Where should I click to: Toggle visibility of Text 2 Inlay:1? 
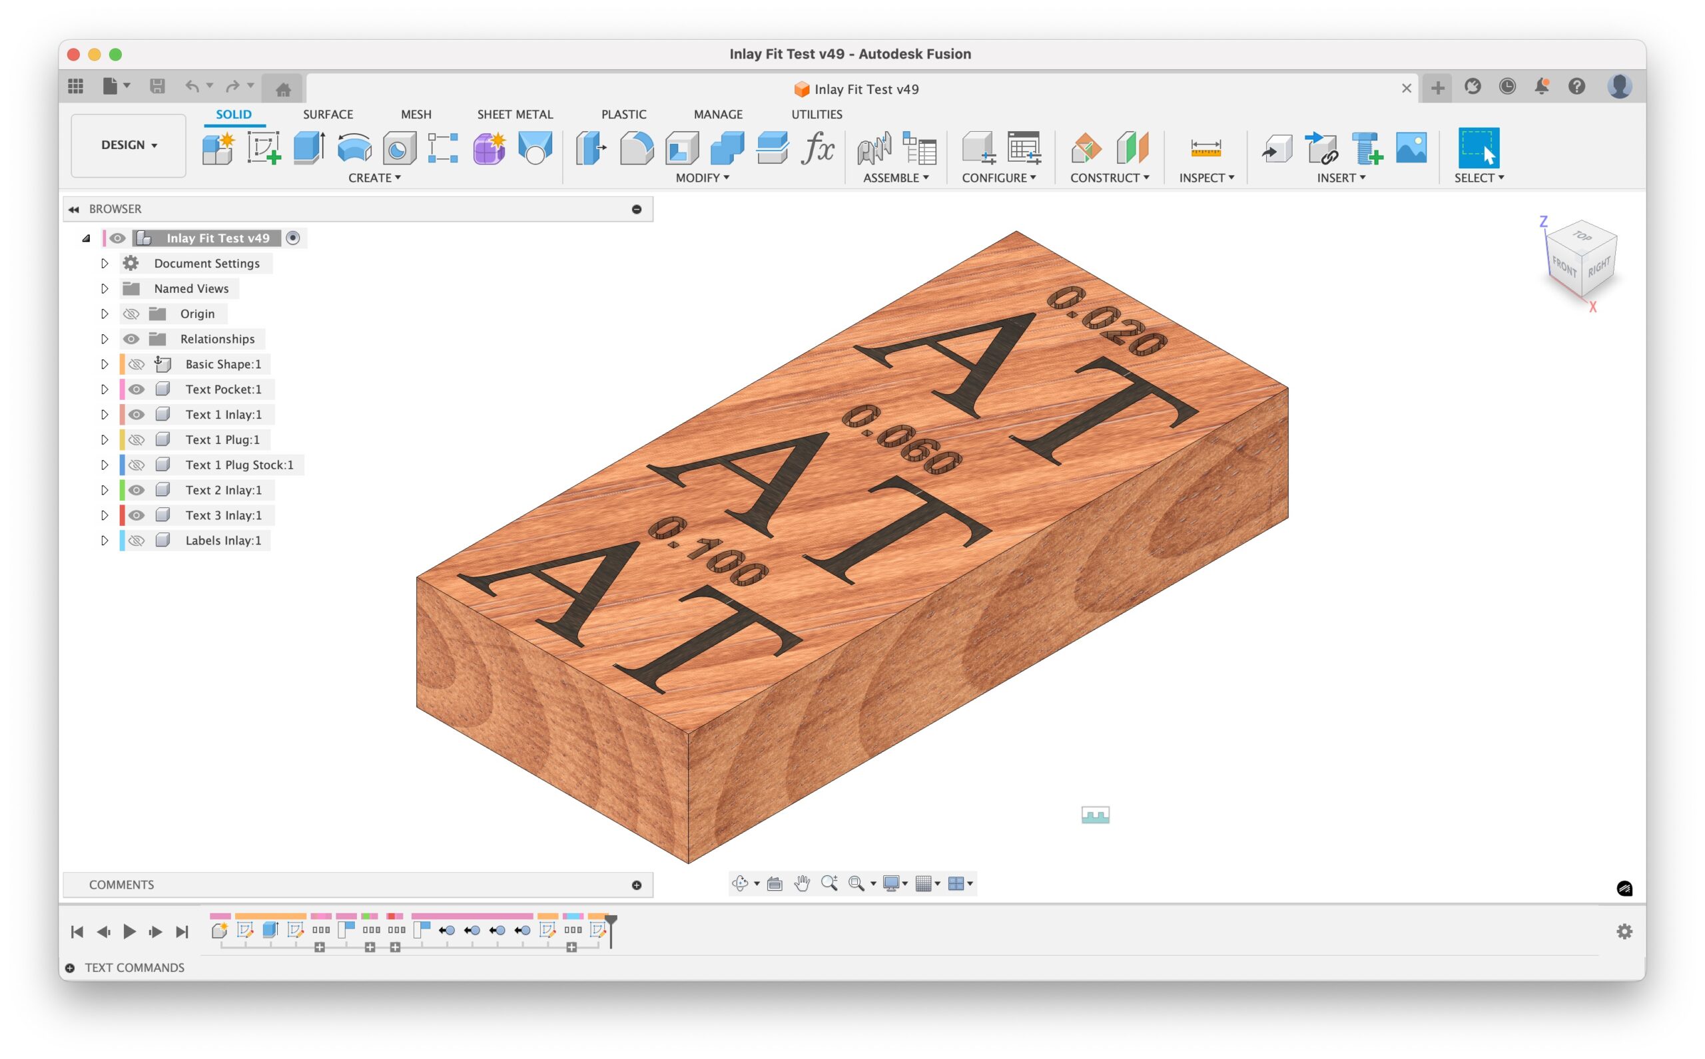pyautogui.click(x=137, y=491)
